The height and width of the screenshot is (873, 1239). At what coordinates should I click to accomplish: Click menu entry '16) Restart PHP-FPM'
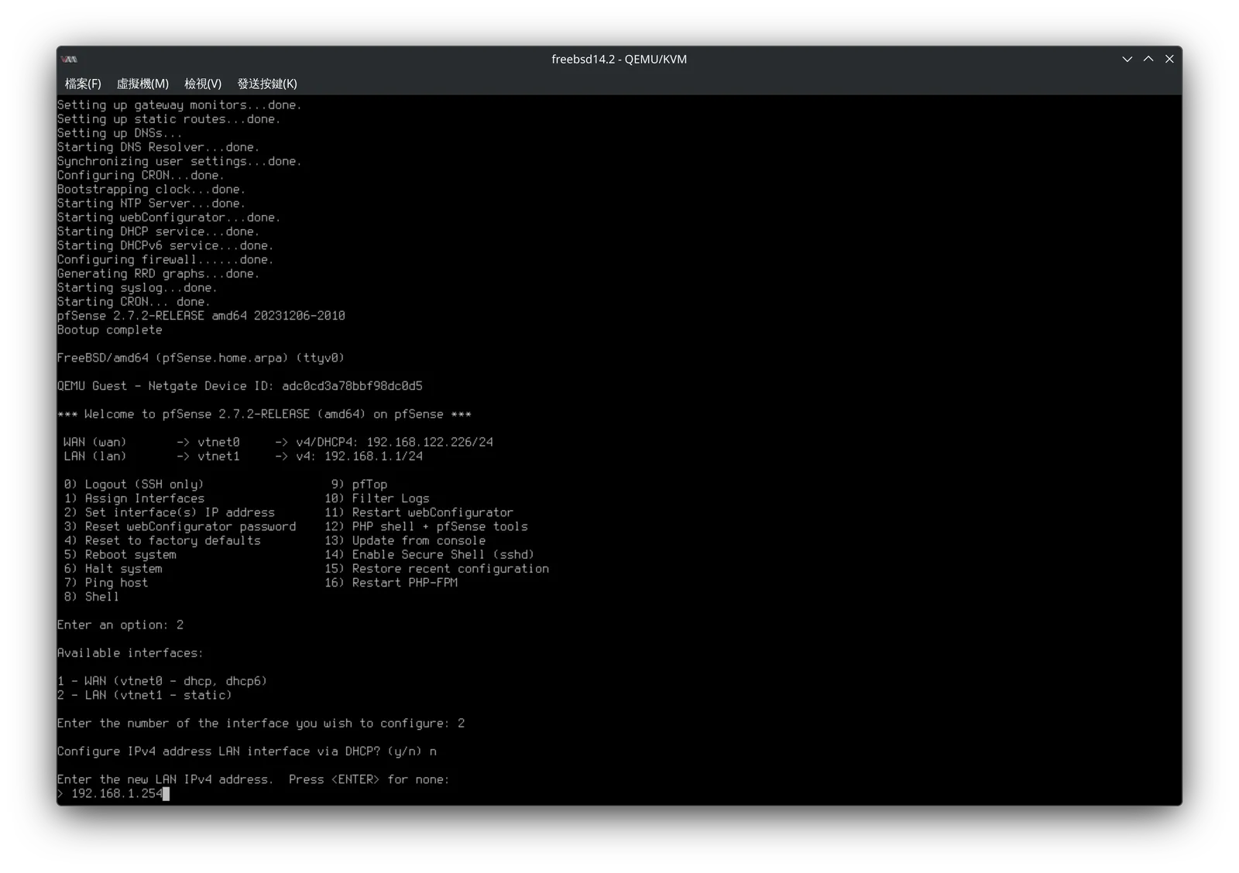click(x=391, y=582)
